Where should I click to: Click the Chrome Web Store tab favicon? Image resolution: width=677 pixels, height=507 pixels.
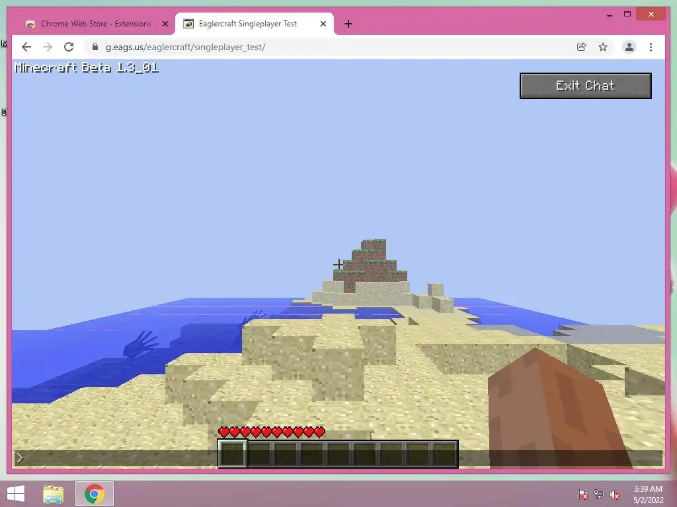click(30, 24)
